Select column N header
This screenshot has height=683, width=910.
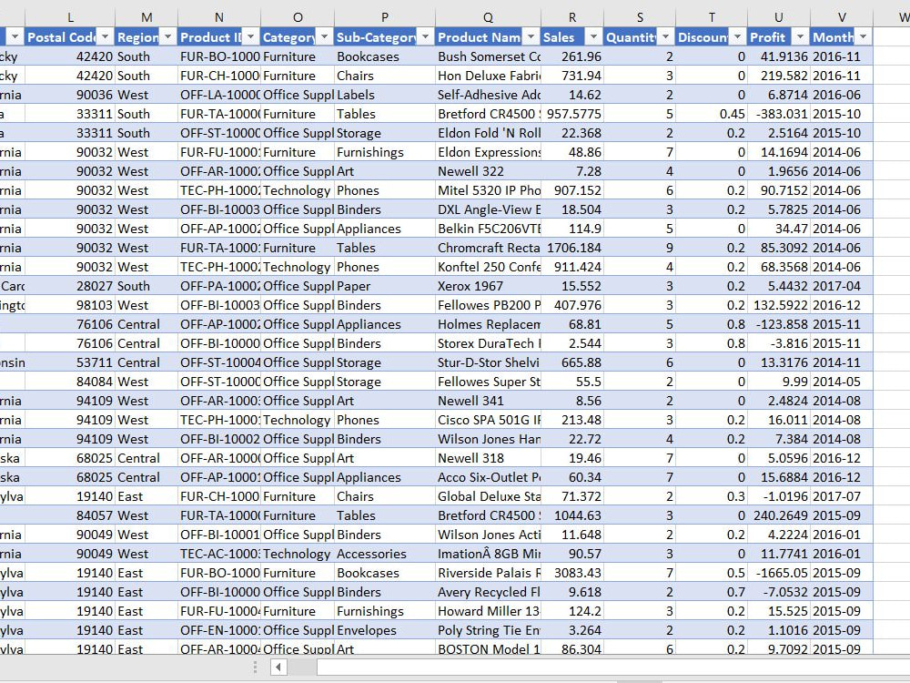[218, 17]
